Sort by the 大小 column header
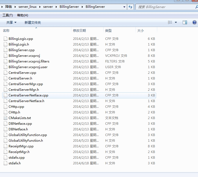 [141, 31]
